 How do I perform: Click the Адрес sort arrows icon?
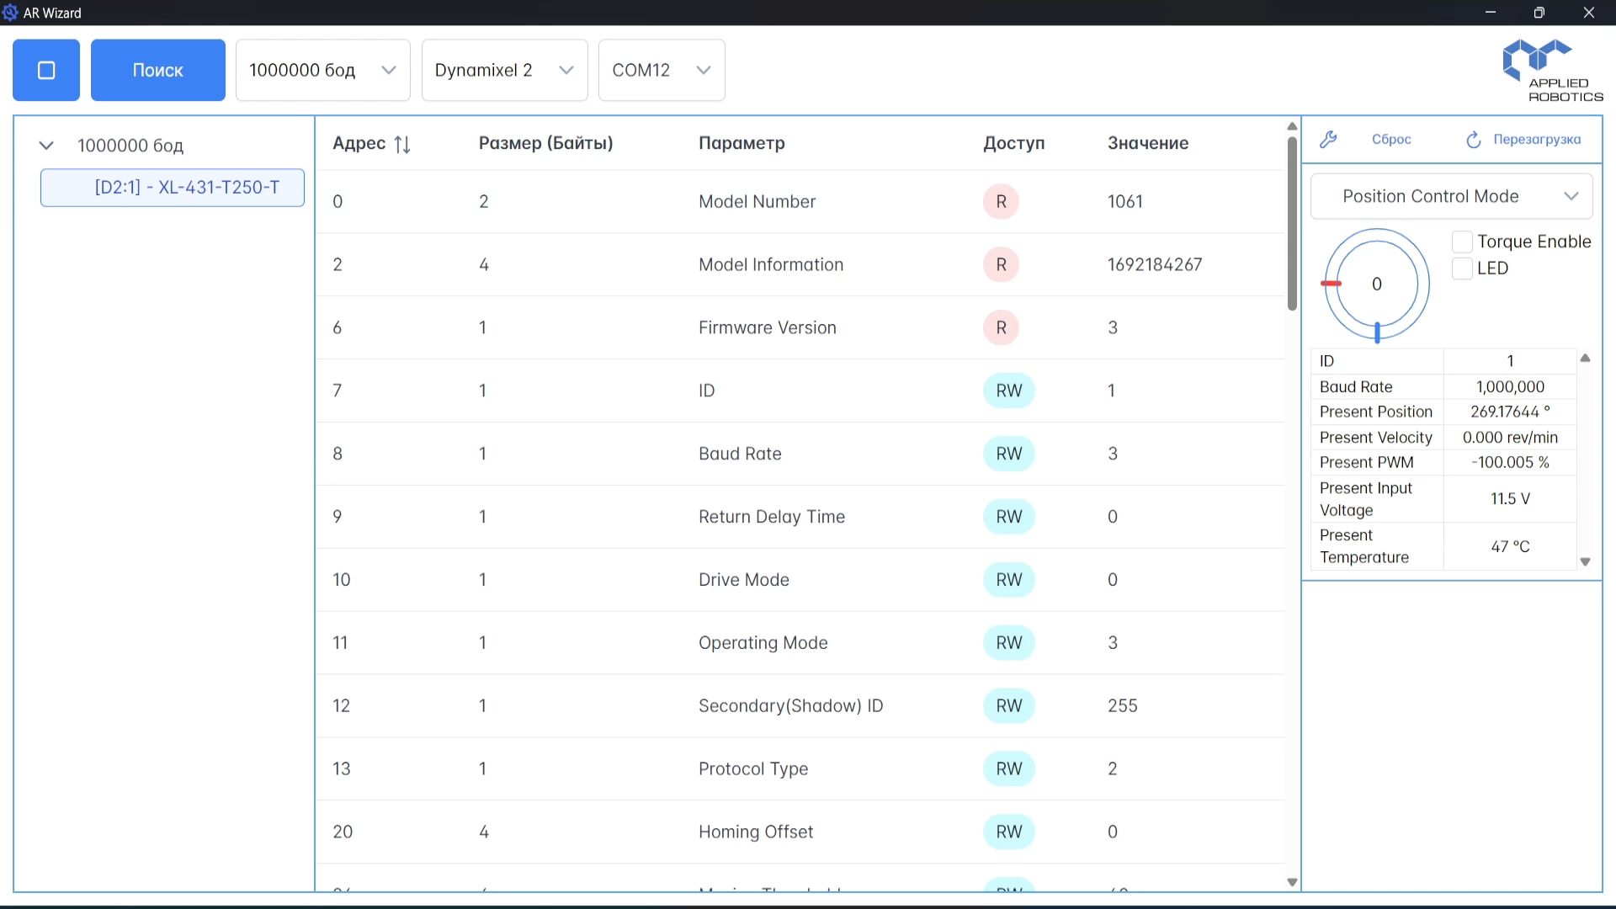click(402, 144)
